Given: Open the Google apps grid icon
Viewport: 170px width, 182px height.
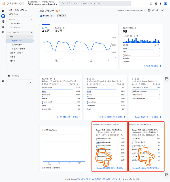Looking at the screenshot, I should click(152, 4).
